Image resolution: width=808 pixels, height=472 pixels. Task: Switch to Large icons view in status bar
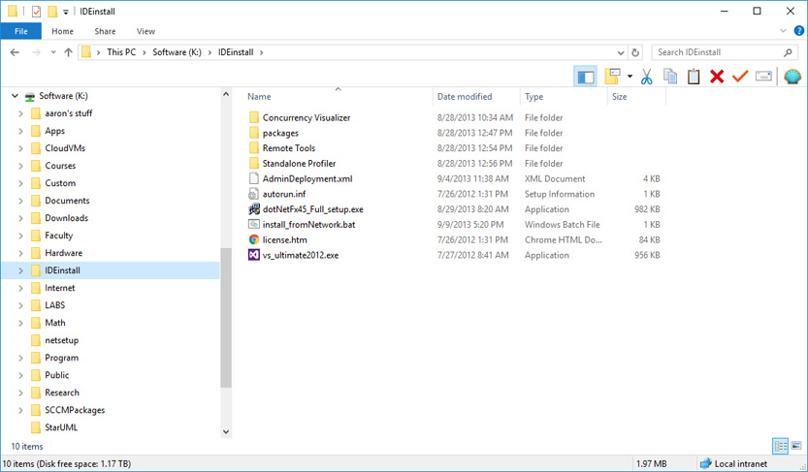(794, 446)
